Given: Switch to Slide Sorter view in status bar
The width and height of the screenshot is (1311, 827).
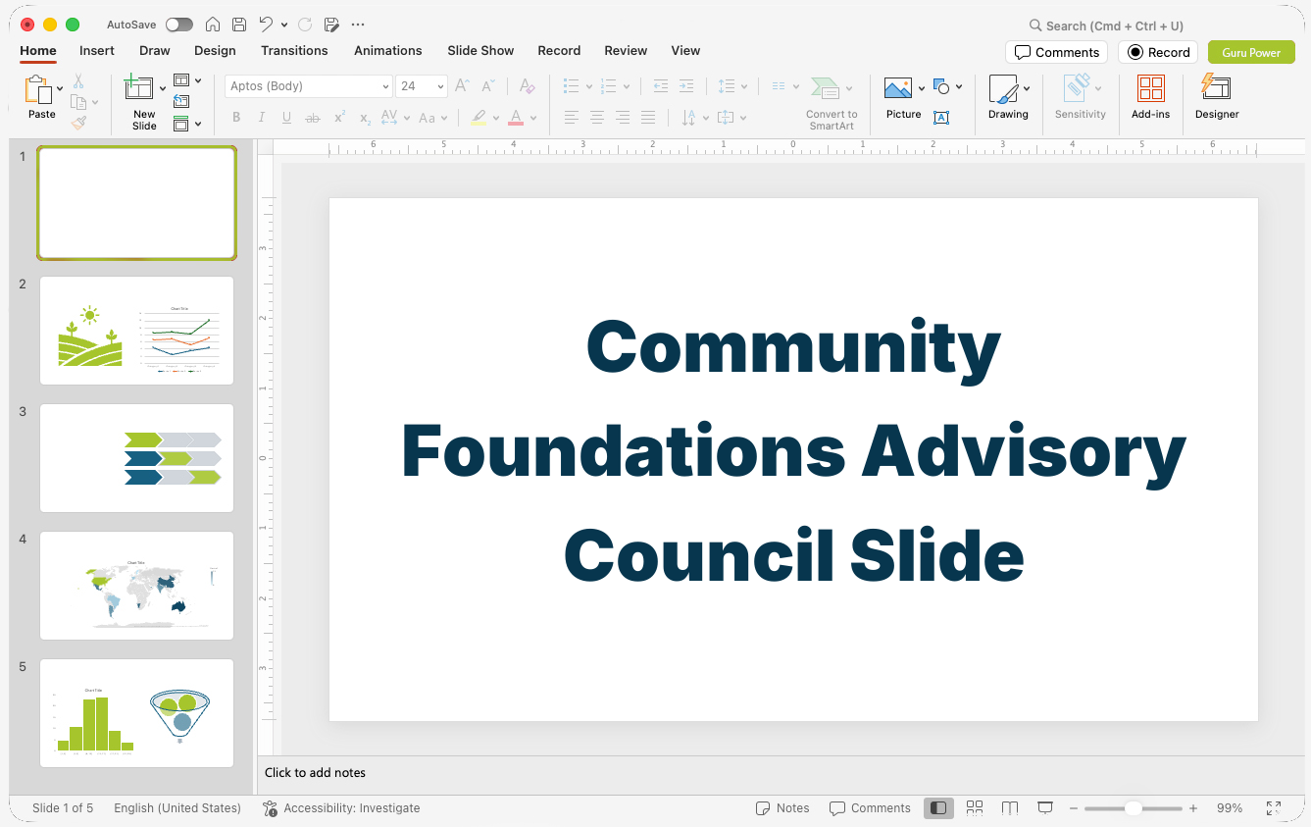Looking at the screenshot, I should [975, 807].
